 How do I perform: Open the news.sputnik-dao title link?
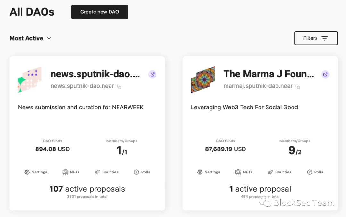tap(95, 74)
